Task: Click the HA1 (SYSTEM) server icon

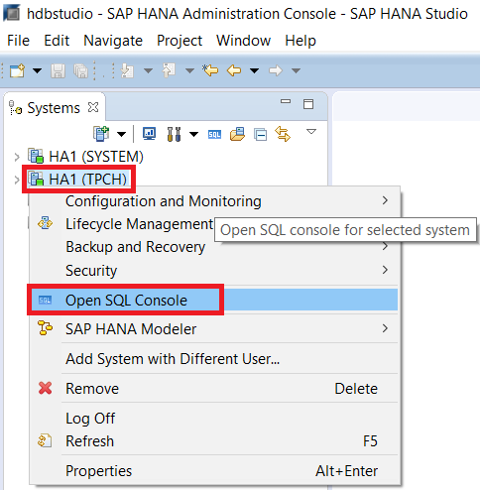Action: coord(36,156)
